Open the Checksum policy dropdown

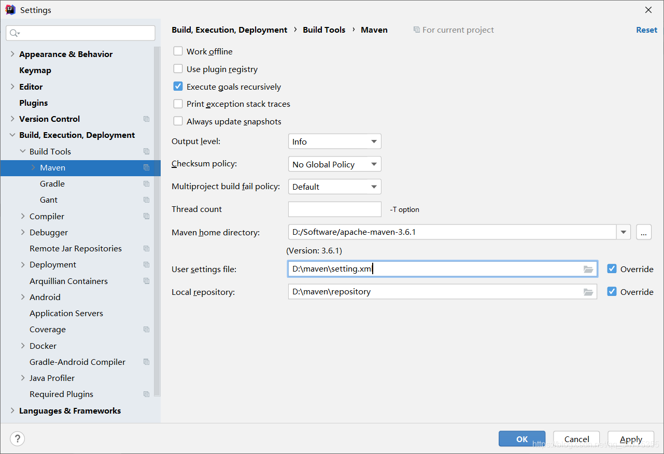point(334,164)
